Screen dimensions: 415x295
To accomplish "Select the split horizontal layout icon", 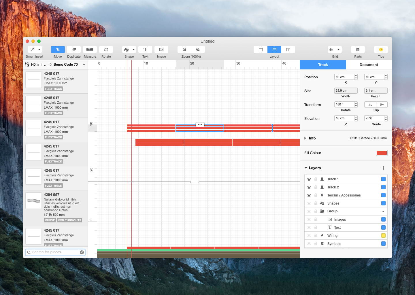I will (x=274, y=50).
